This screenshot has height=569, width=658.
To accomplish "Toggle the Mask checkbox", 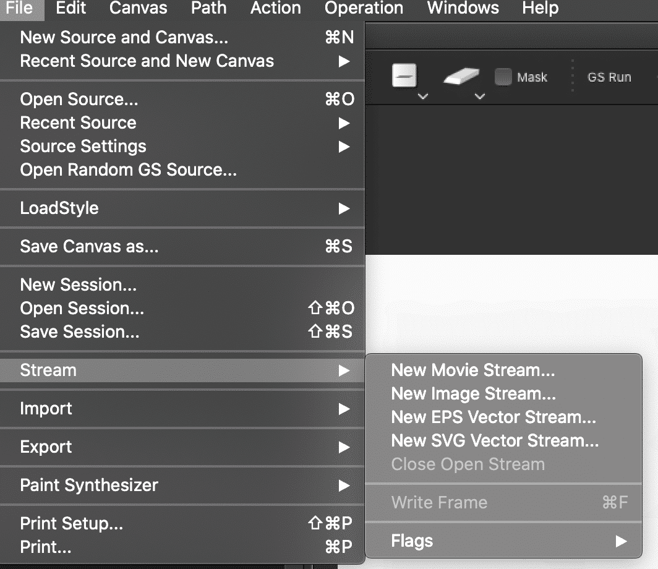I will [x=503, y=77].
